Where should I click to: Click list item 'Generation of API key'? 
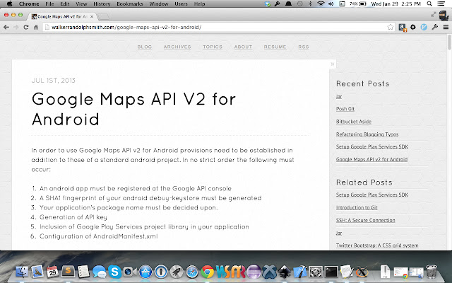73,217
